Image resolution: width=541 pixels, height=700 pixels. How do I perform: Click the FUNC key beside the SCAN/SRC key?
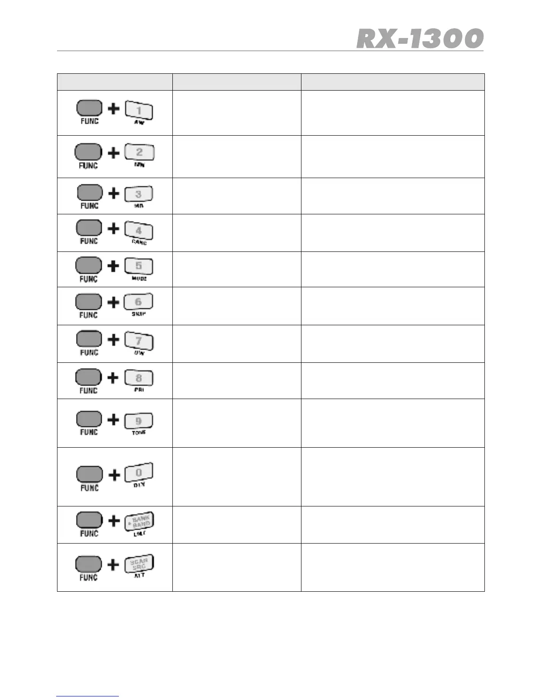(89, 564)
